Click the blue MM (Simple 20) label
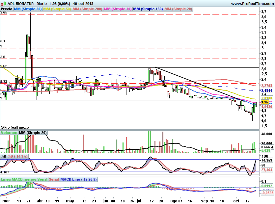Viewport: 275px width, 204px height. pyautogui.click(x=28, y=9)
